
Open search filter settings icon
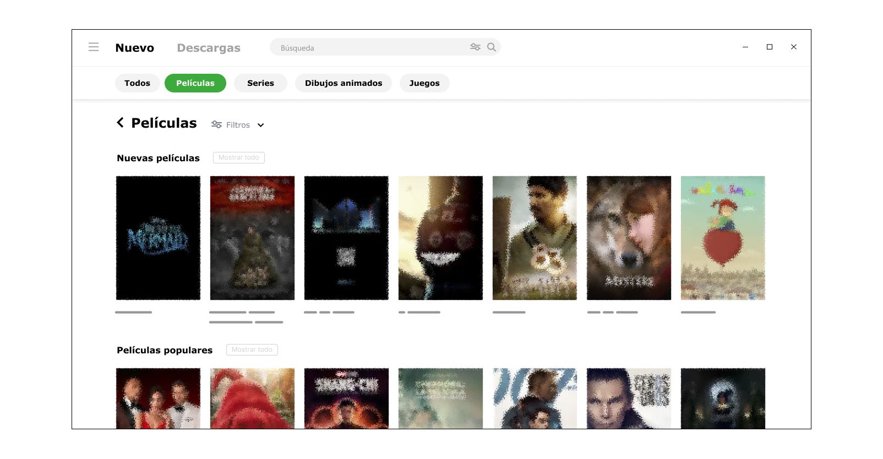tap(475, 47)
